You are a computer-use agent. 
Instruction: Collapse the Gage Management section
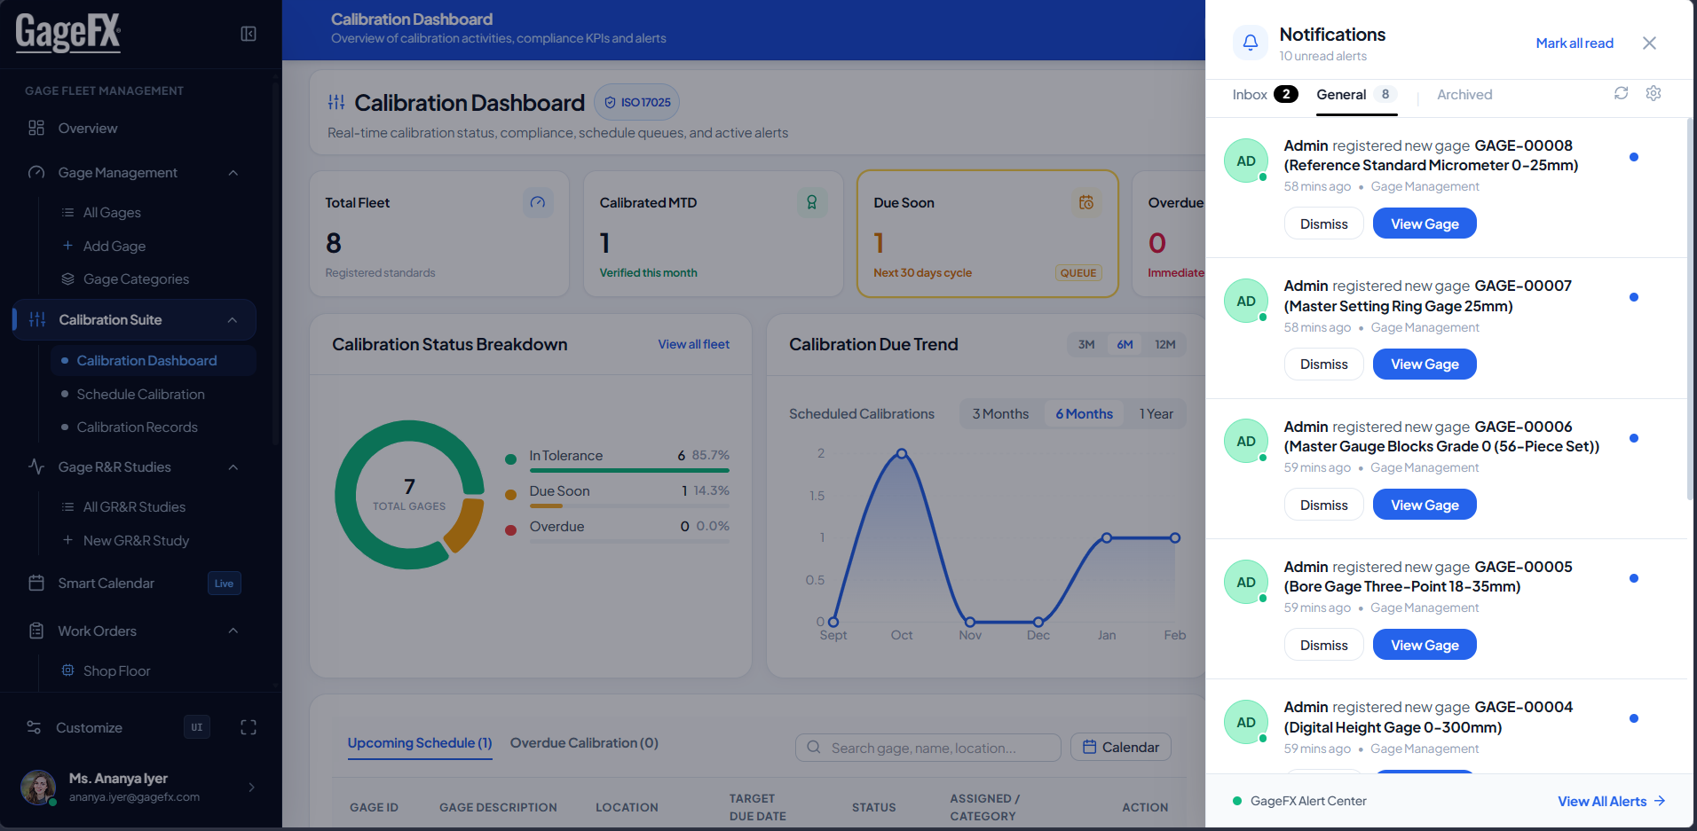coord(233,172)
